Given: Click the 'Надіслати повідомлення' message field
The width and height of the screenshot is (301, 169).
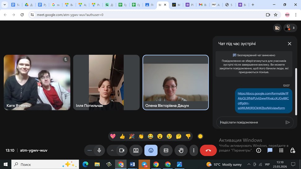Looking at the screenshot, I should click(x=250, y=122).
